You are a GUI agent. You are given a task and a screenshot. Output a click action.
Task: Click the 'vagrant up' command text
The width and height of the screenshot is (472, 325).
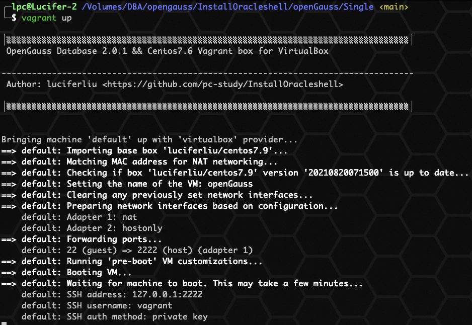coord(47,18)
